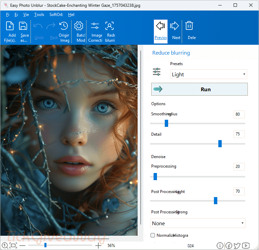Click the Preprocessing value field 20
The width and height of the screenshot is (259, 250).
click(x=239, y=167)
